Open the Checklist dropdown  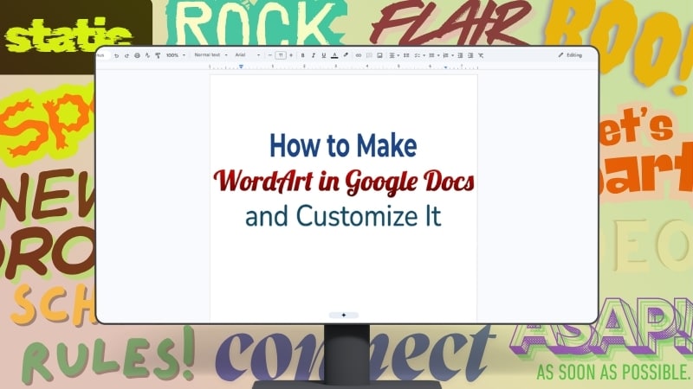(x=419, y=55)
